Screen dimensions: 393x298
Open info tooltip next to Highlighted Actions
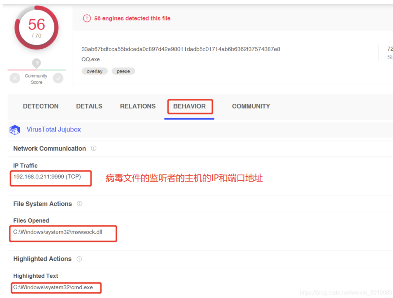click(x=79, y=259)
